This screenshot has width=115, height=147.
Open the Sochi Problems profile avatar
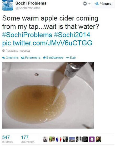(x=8, y=6)
